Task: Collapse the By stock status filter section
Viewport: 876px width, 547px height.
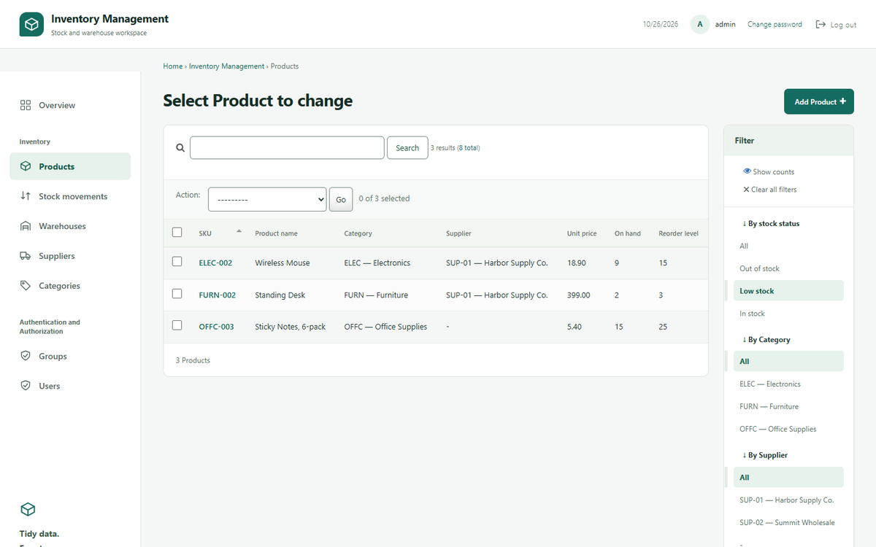Action: (771, 224)
